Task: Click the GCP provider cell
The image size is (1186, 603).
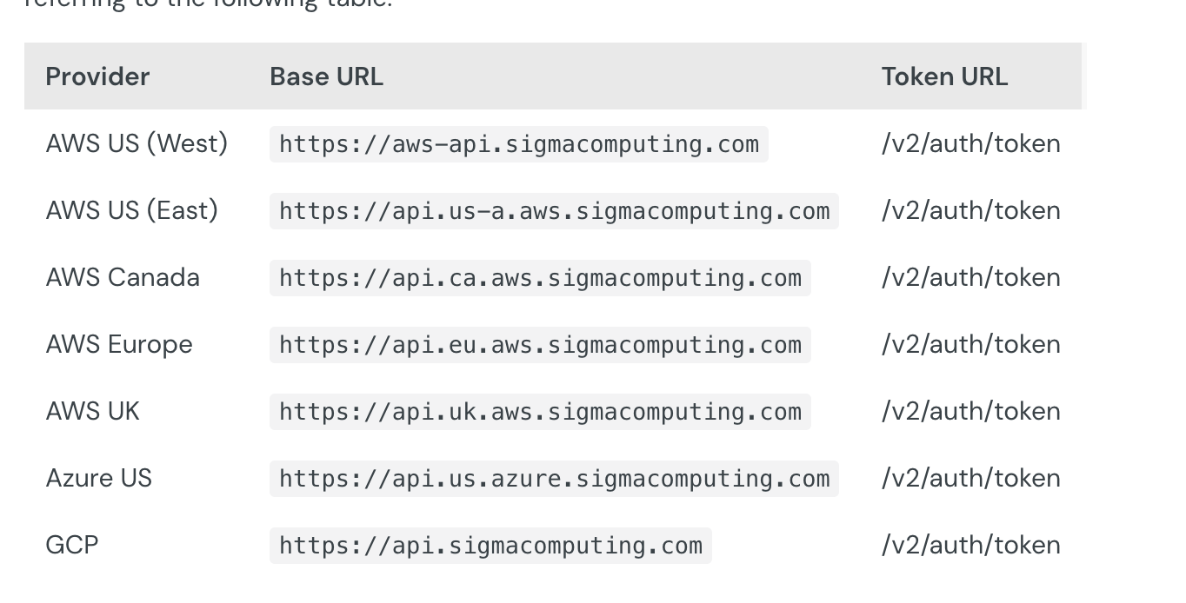Action: (x=71, y=545)
